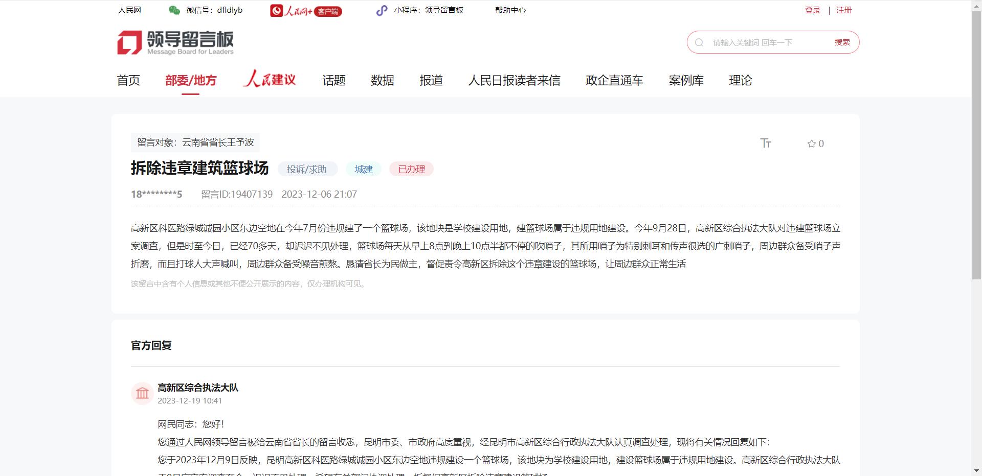
Task: Click the 登录 link
Action: point(812,10)
